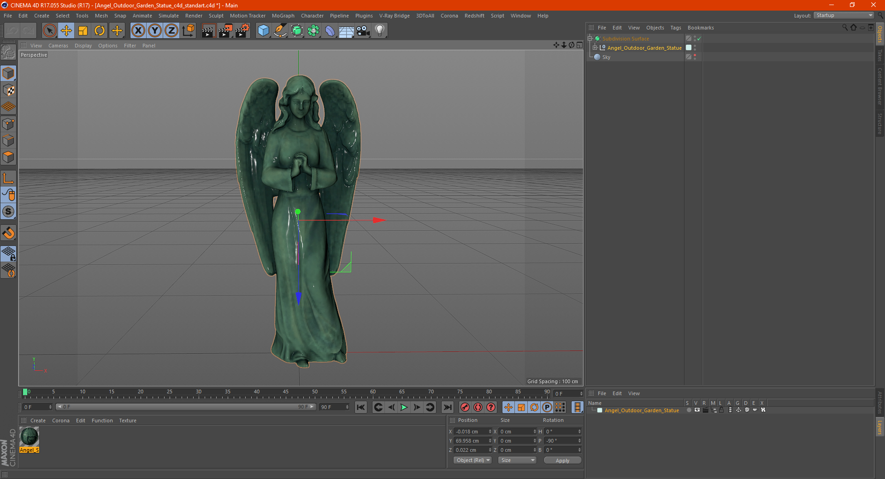Toggle Autokeying button
This screenshot has height=479, width=885.
[x=478, y=407]
